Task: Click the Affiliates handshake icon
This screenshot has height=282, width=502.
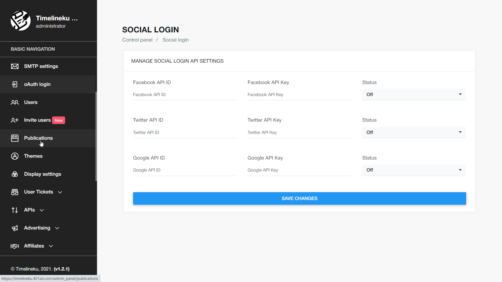Action: click(15, 246)
